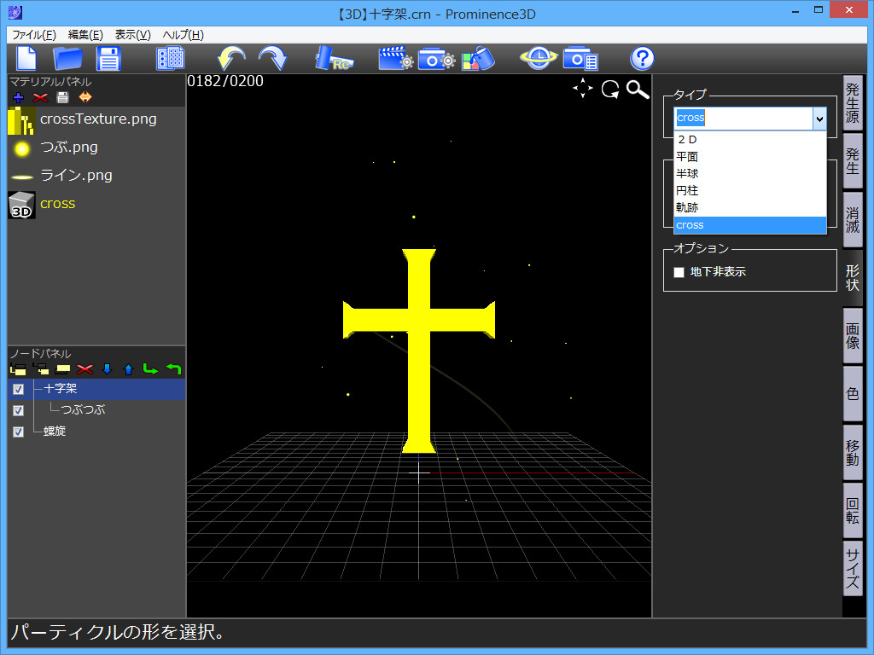This screenshot has height=655, width=874.
Task: Toggle visibility checkbox for 螺旋 node
Action: point(19,432)
